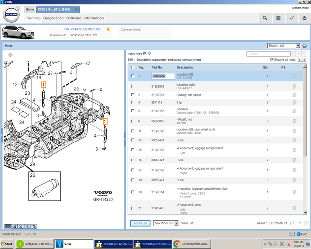Open the English, US language dropdown
Viewport: 311px width, 249px height.
tap(284, 46)
